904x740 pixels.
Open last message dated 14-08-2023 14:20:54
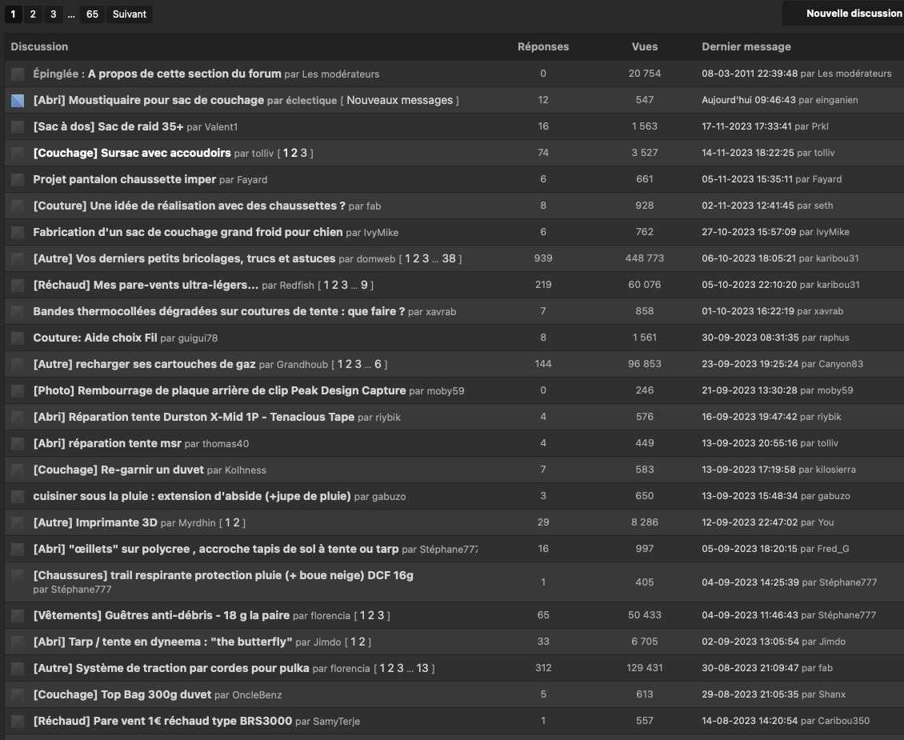(750, 721)
